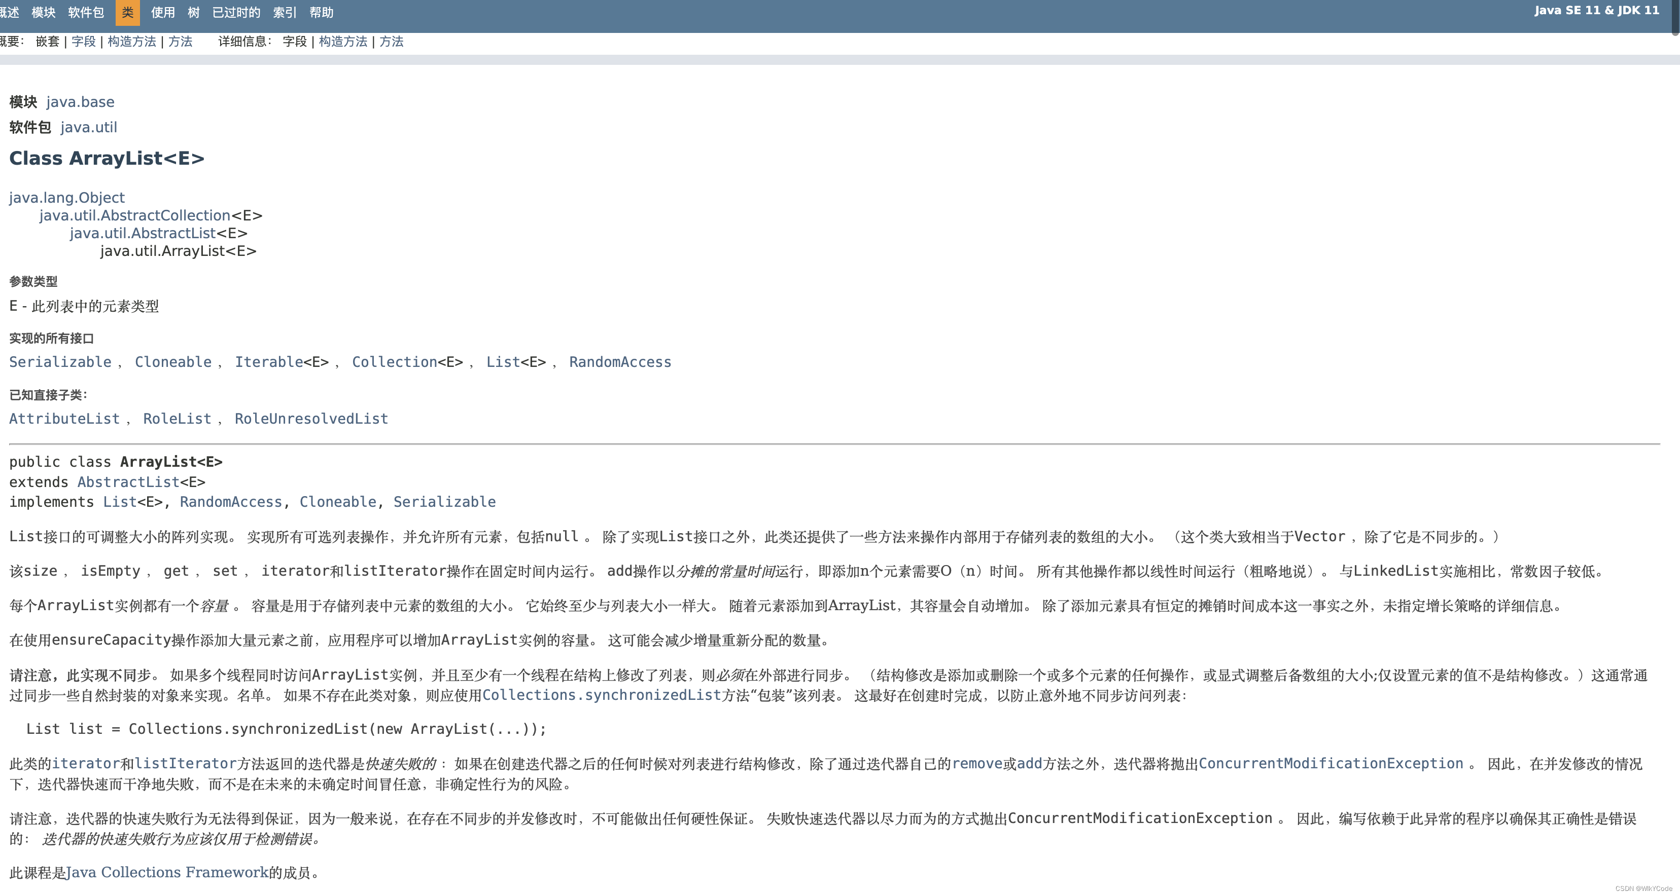The width and height of the screenshot is (1680, 896).
Task: Open the java.util.AbstractCollection class page
Action: coord(134,215)
